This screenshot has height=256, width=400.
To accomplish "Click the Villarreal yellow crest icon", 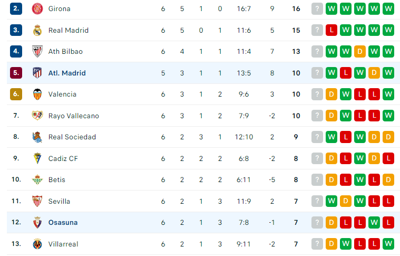I will point(37,244).
